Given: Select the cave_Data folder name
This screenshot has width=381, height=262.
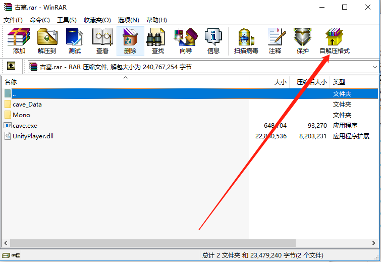Looking at the screenshot, I should pyautogui.click(x=27, y=104).
